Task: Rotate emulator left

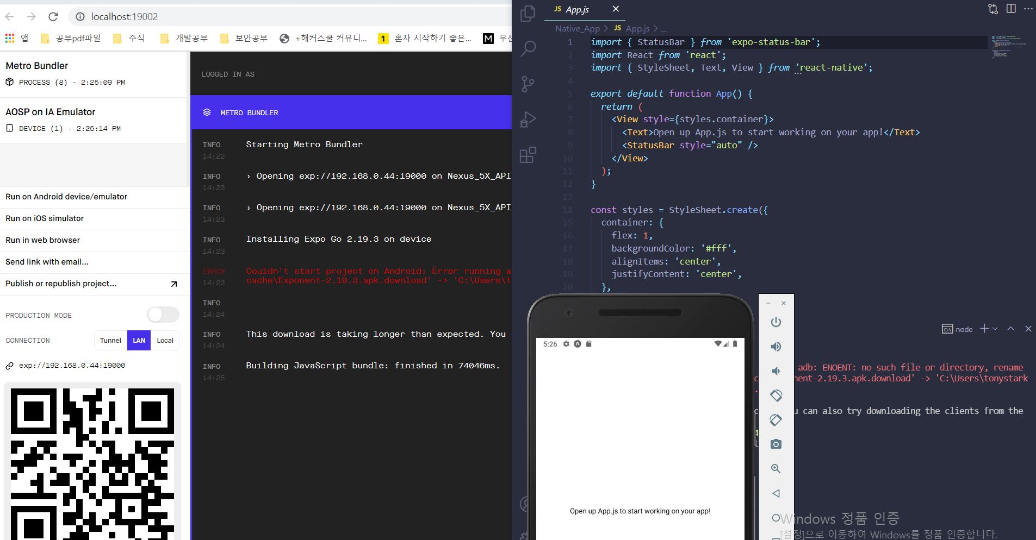Action: point(776,395)
